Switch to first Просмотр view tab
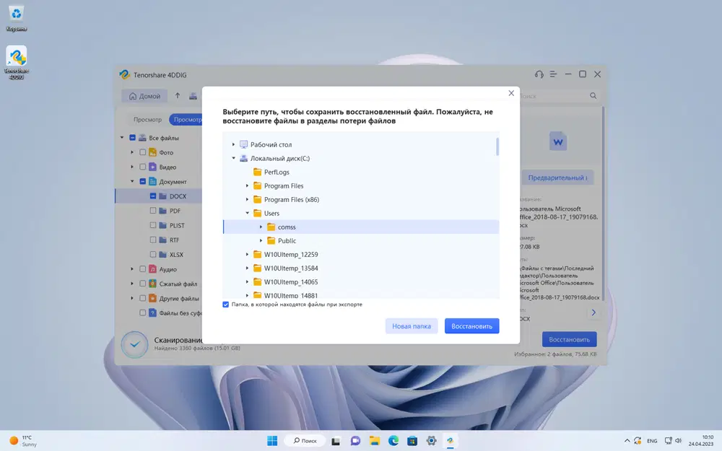The height and width of the screenshot is (451, 722). (147, 120)
